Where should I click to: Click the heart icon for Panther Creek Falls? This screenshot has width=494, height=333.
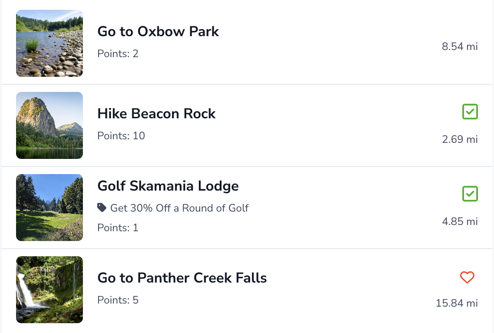click(467, 278)
